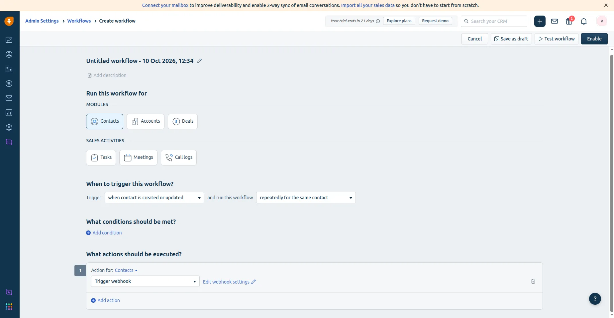
Task: Select the Meetings sales activity
Action: [138, 158]
